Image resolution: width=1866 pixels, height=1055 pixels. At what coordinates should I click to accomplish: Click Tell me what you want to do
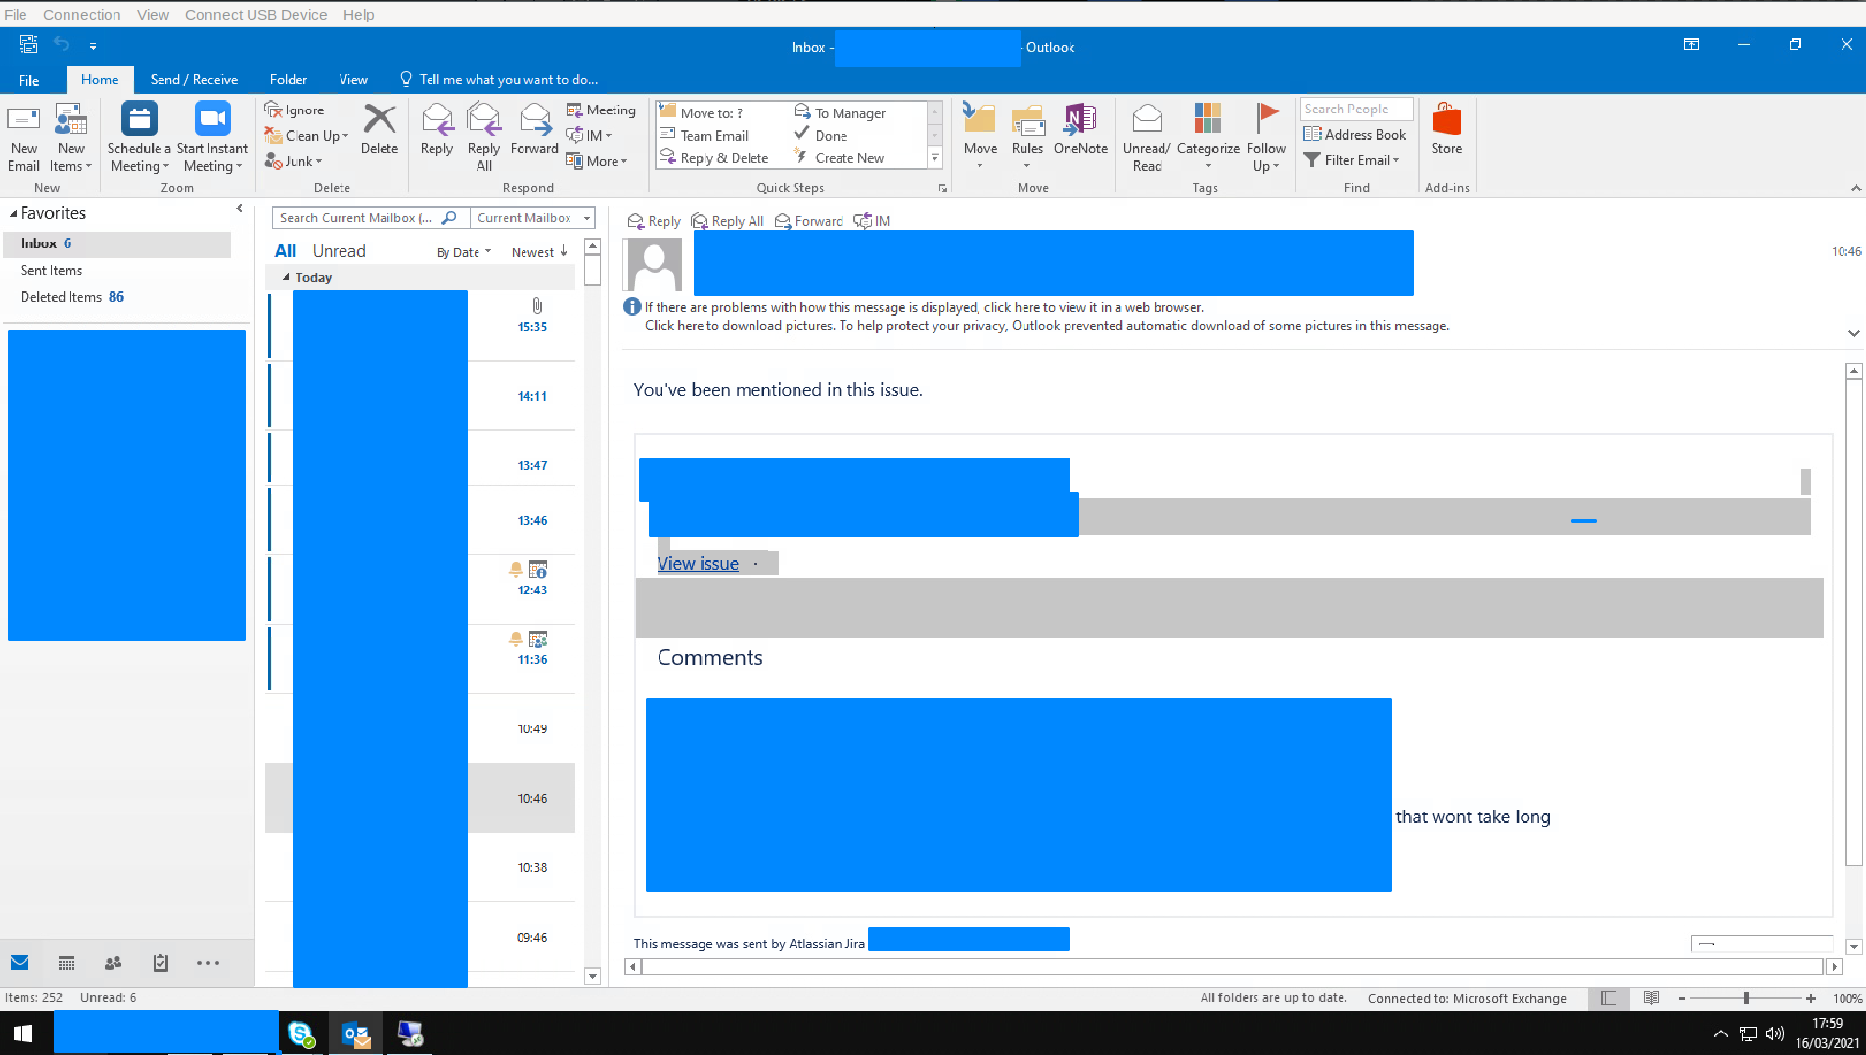point(499,80)
